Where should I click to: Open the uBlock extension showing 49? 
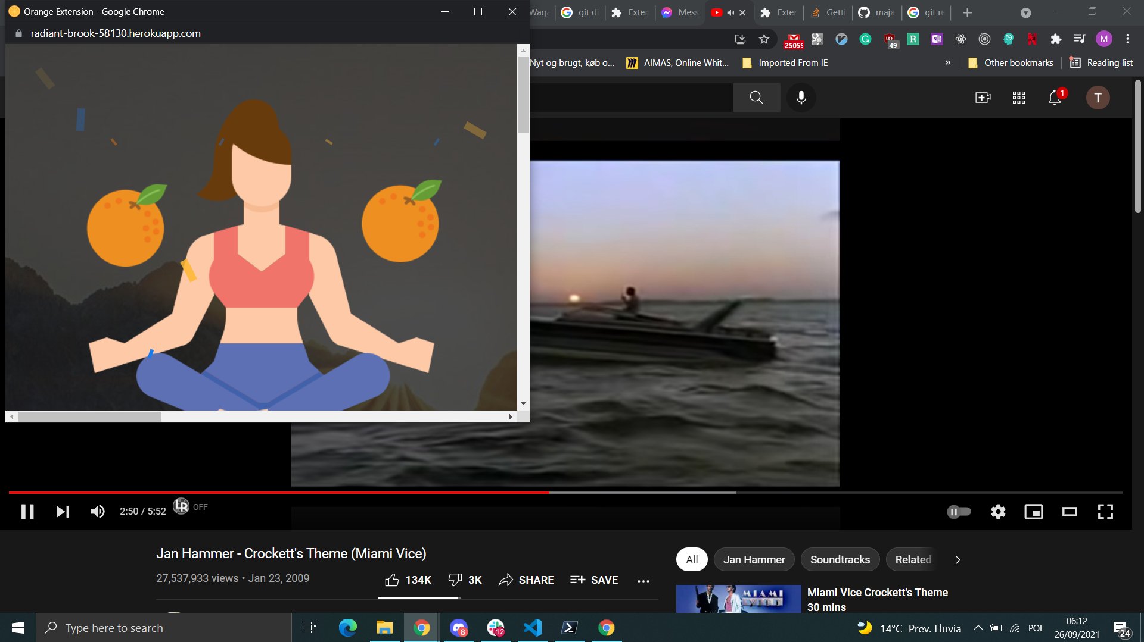click(890, 40)
